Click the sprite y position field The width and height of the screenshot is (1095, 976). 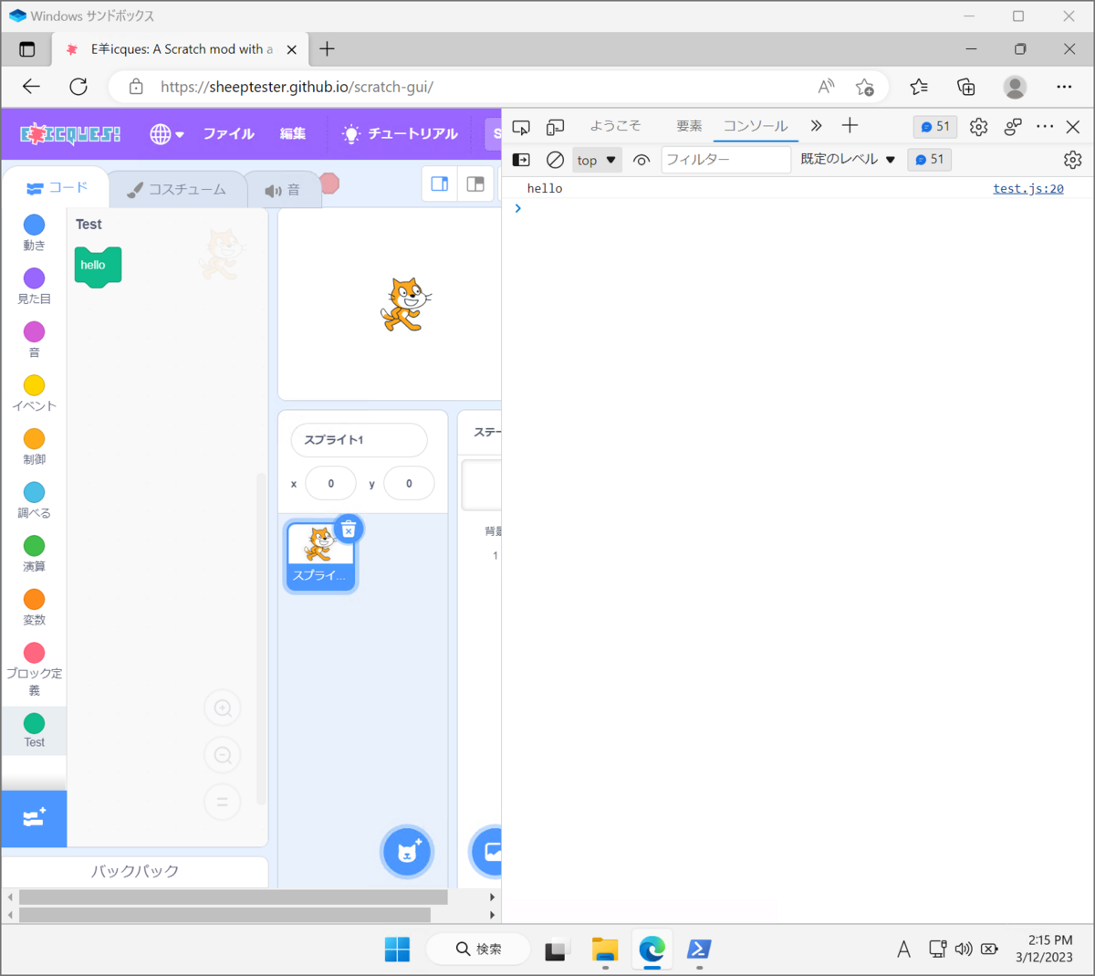pos(409,484)
